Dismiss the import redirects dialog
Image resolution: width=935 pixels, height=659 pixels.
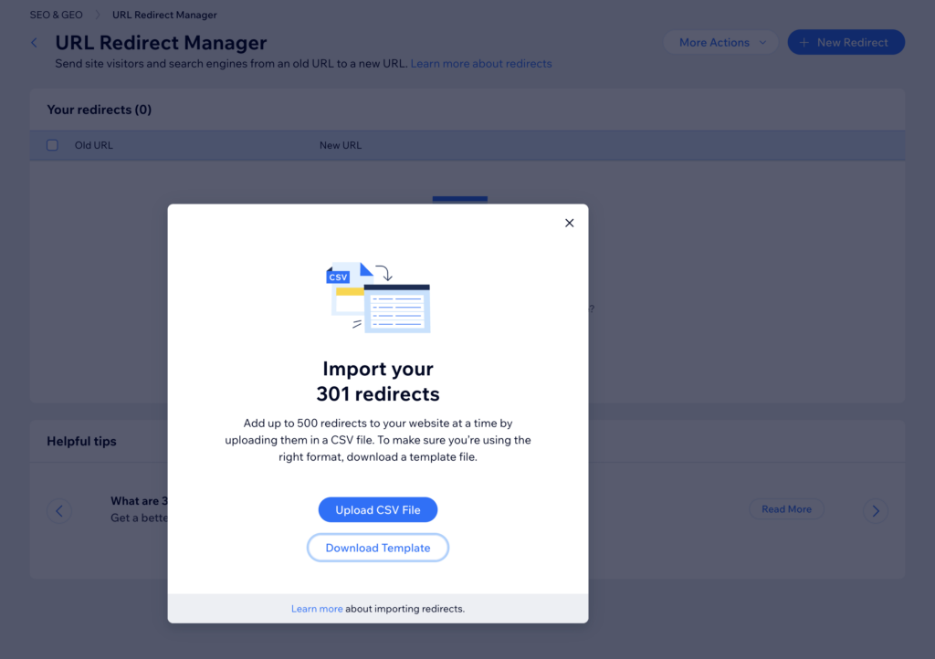coord(569,222)
